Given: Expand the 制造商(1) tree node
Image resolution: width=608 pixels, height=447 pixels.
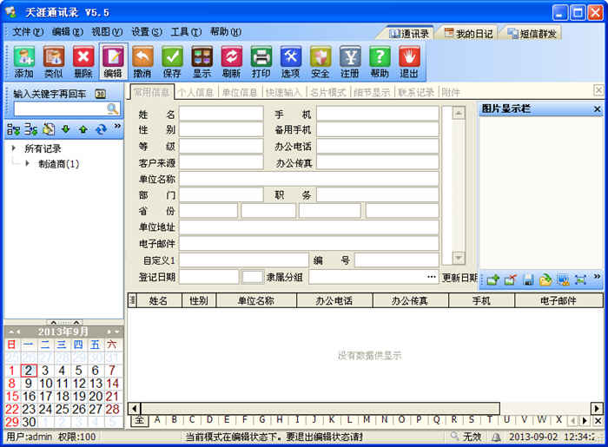Looking at the screenshot, I should pyautogui.click(x=28, y=163).
